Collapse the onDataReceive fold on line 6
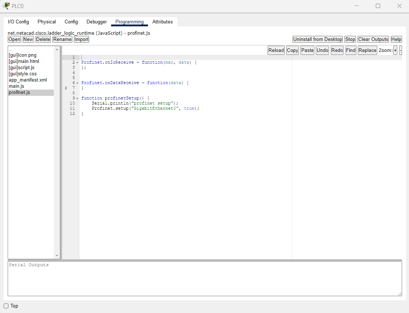Screen dimensions: 409x313 pyautogui.click(x=77, y=83)
